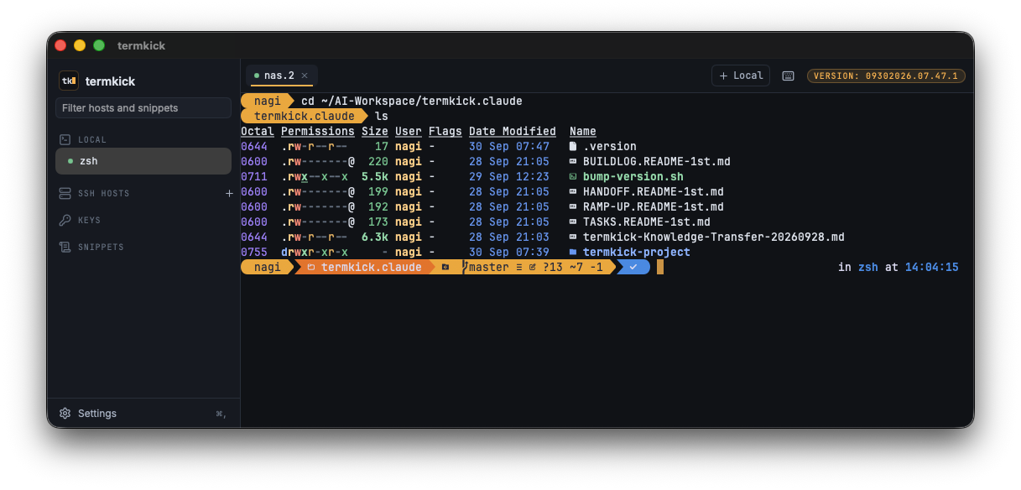Click the green dot next to zsh session
Viewport: 1021px width, 490px height.
70,161
